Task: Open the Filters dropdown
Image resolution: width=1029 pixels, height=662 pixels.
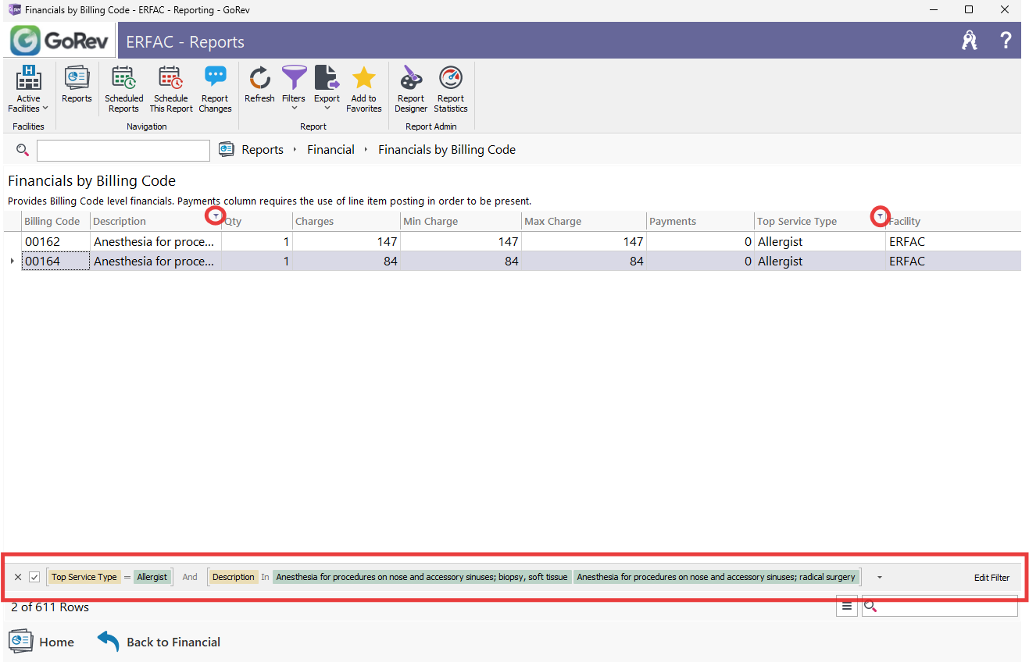Action: [294, 90]
